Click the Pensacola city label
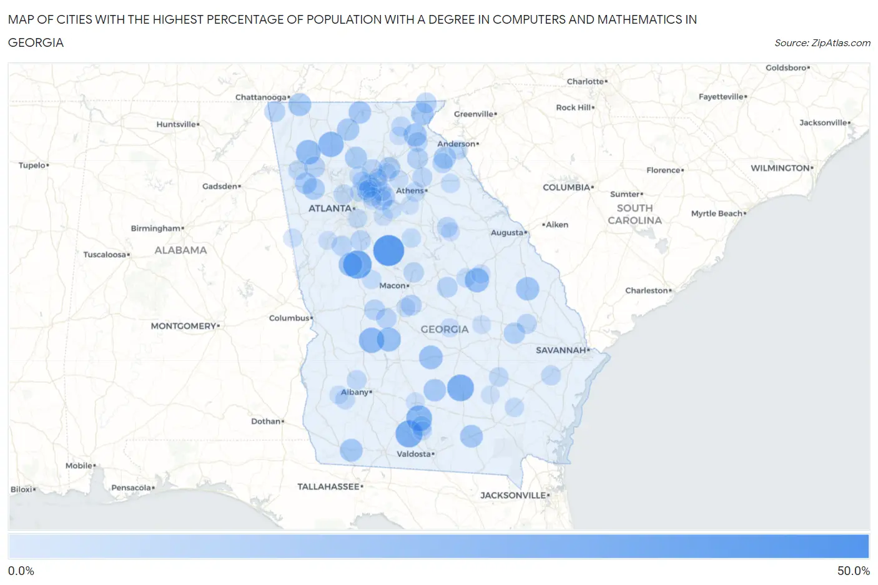 (x=131, y=488)
